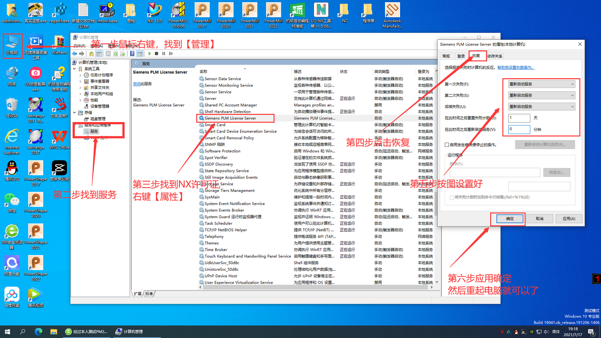Open the Autodesk Manufacturing desktop icon
The width and height of the screenshot is (601, 338).
click(392, 15)
